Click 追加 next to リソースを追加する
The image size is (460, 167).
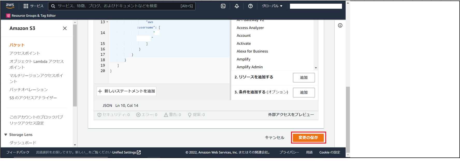[x=304, y=78]
